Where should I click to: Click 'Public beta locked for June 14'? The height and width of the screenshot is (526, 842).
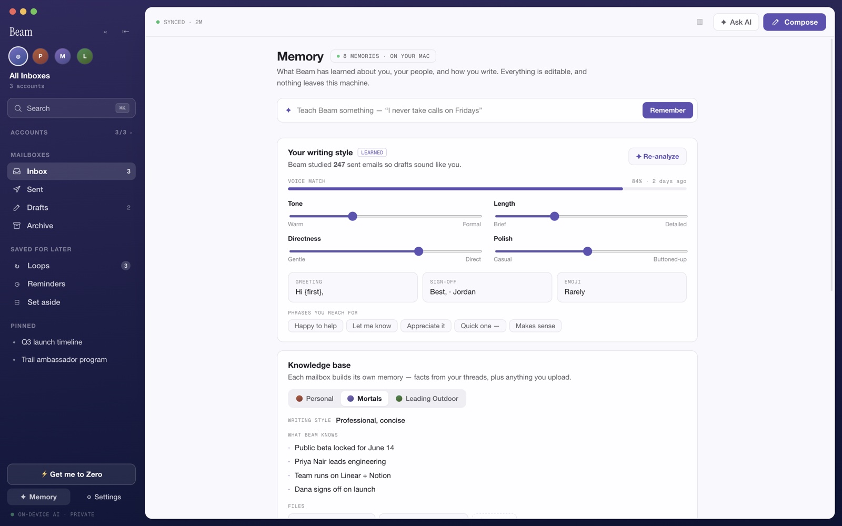pyautogui.click(x=344, y=448)
